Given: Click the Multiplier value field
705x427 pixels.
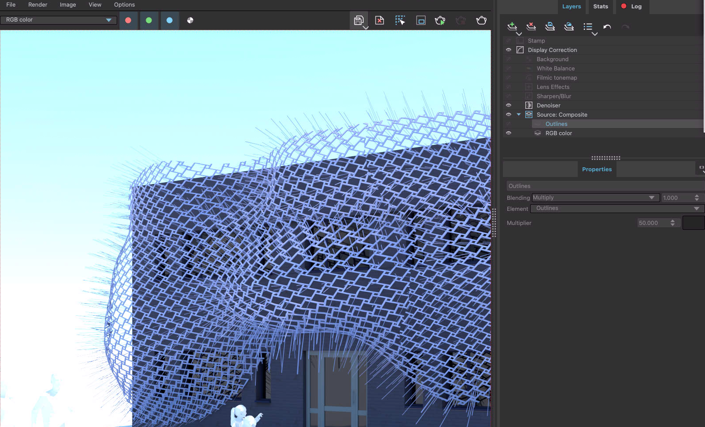Looking at the screenshot, I should (653, 223).
